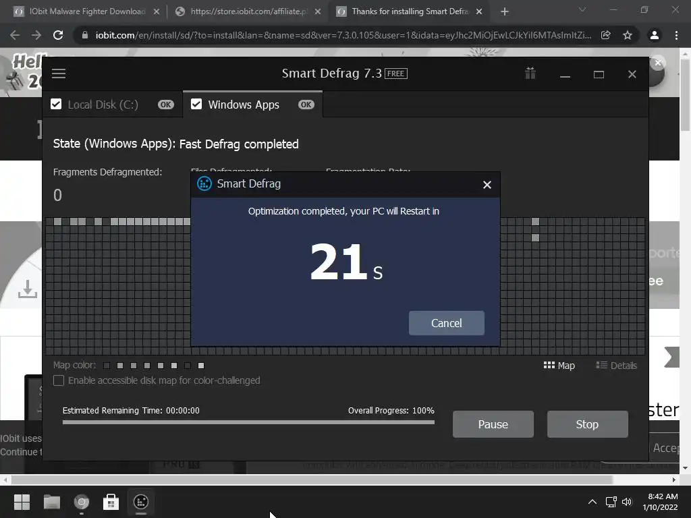Go back in the browser
The width and height of the screenshot is (691, 518).
(x=15, y=35)
